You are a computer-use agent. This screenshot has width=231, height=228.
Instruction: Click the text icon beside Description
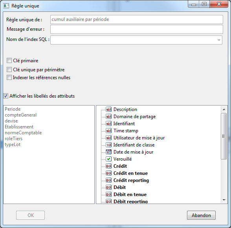[108, 109]
